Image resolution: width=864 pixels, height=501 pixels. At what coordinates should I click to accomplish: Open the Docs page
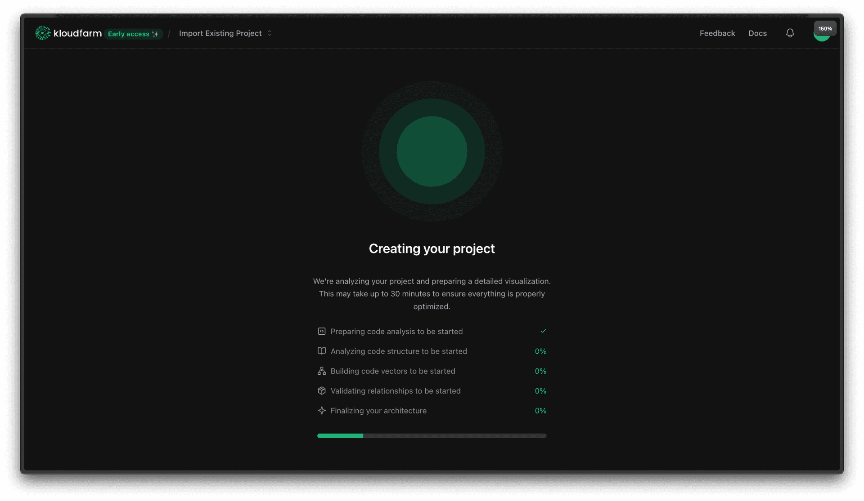pyautogui.click(x=757, y=33)
